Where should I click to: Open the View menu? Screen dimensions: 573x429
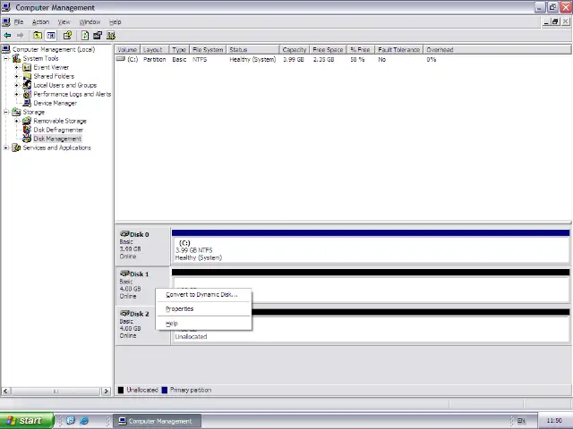pyautogui.click(x=64, y=21)
